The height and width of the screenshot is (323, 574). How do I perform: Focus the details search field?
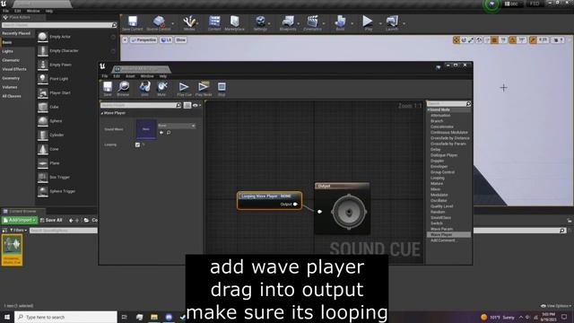tap(141, 105)
